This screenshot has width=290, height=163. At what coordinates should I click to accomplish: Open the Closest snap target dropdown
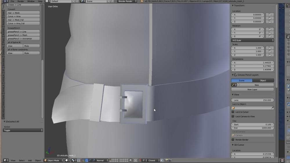(x=154, y=160)
